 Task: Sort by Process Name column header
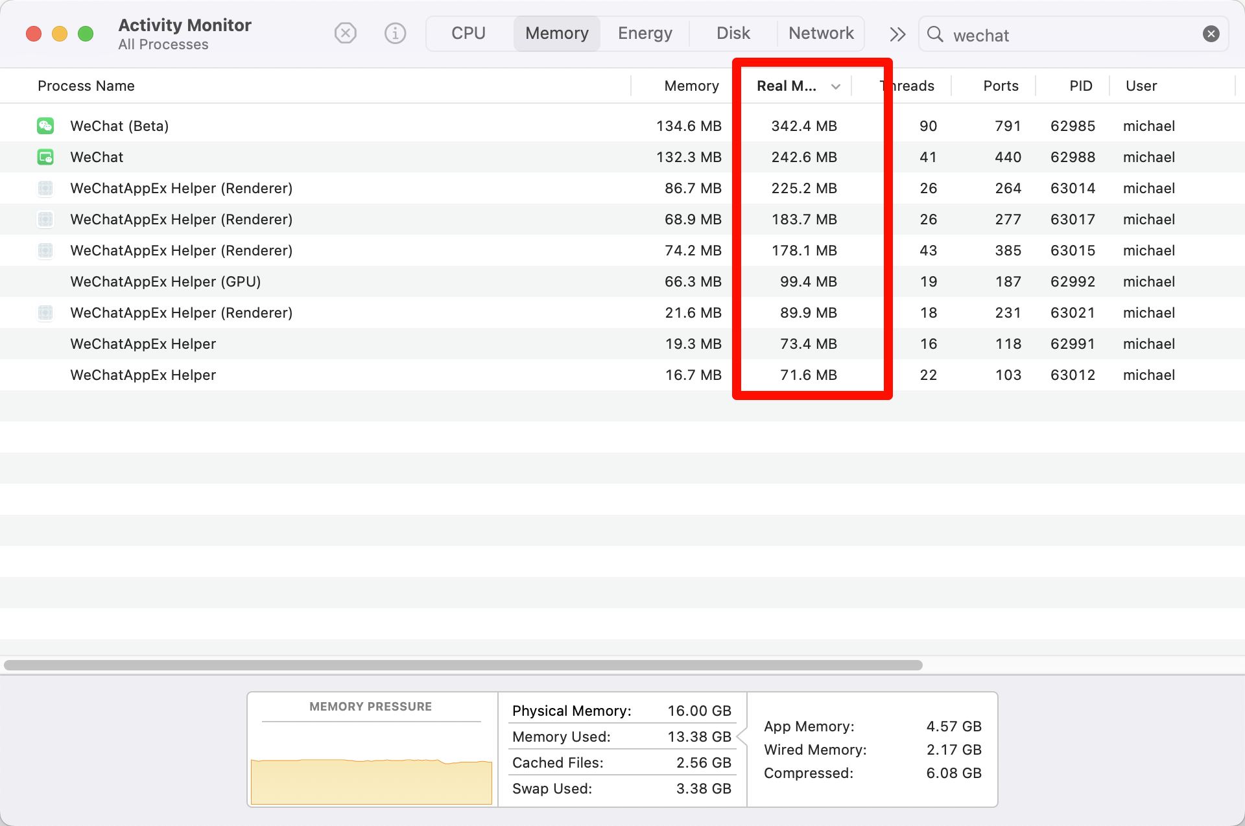[86, 86]
